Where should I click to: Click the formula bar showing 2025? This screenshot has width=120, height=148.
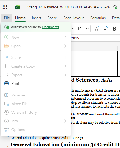pos(96,38)
